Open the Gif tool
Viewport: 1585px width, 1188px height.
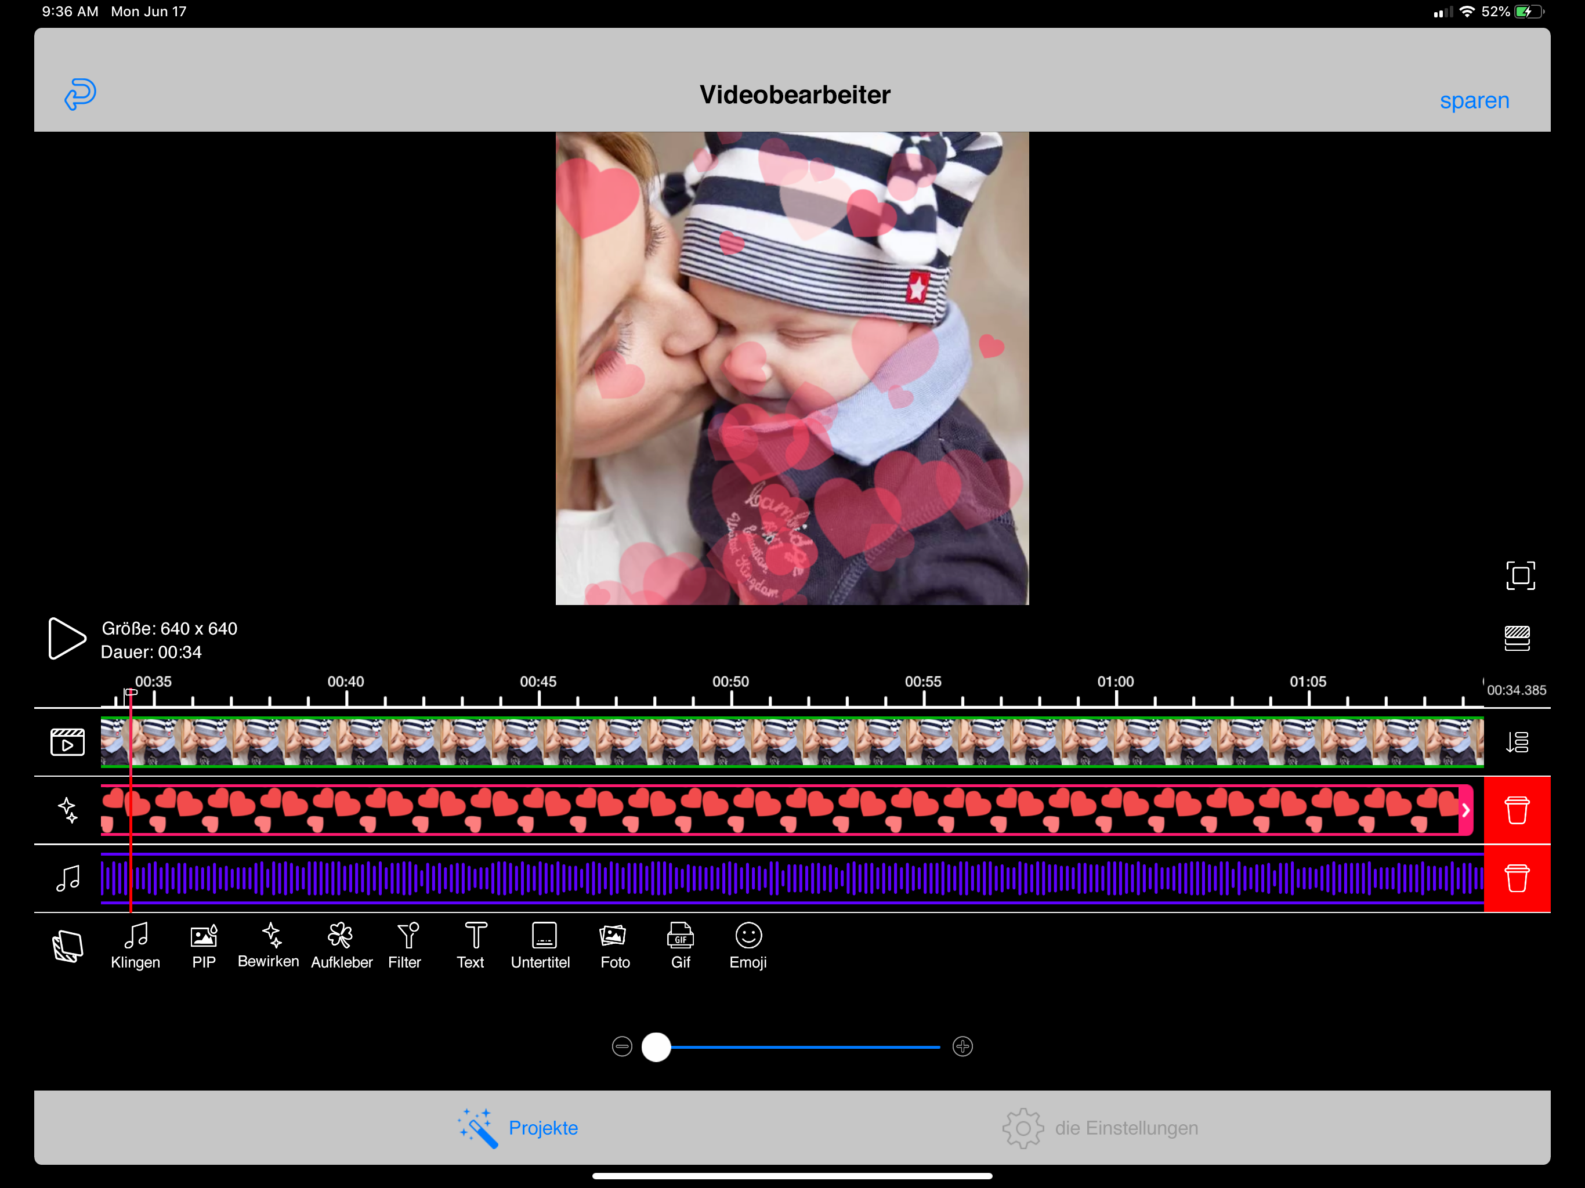pyautogui.click(x=680, y=945)
